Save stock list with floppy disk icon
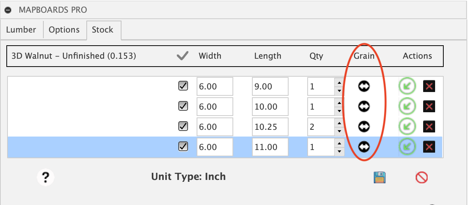The image size is (468, 205). (x=379, y=177)
